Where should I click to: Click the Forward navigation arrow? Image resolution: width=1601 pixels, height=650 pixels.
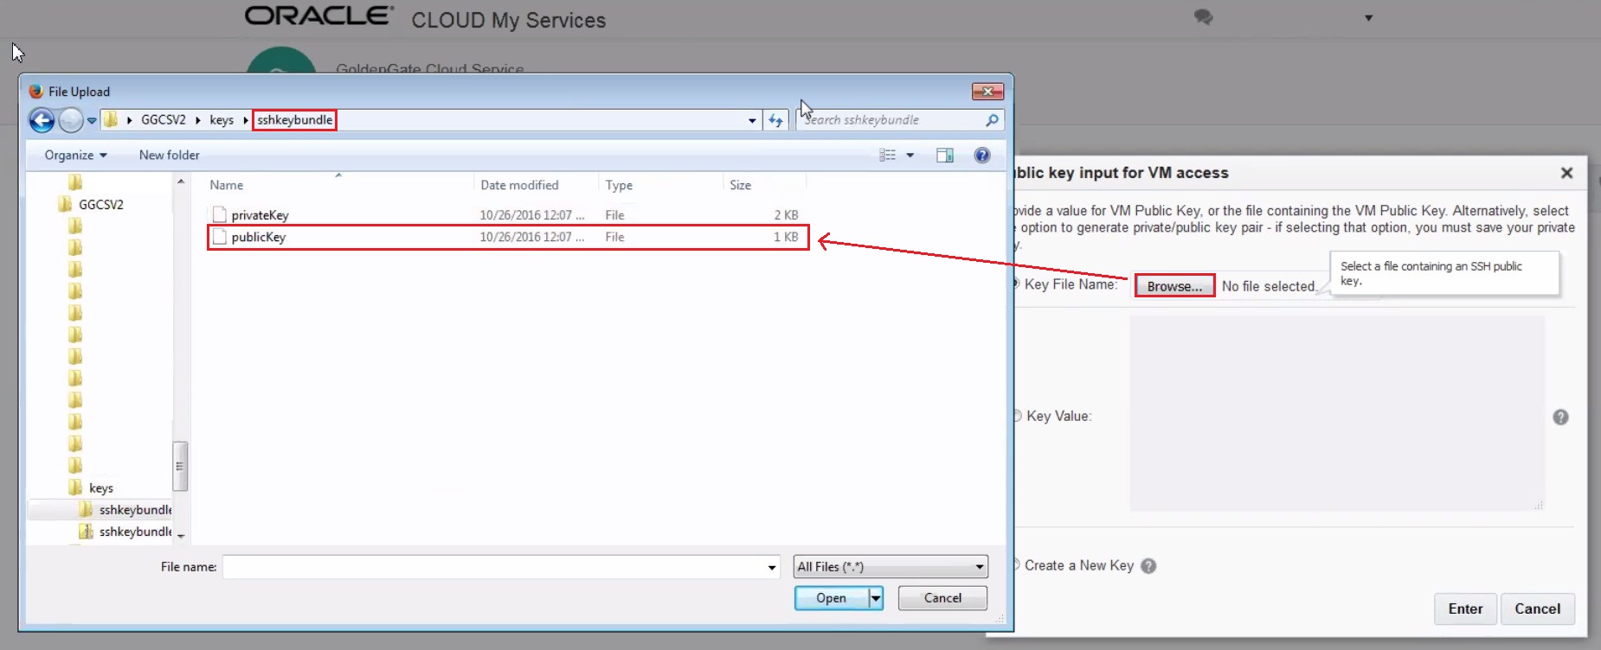pos(71,120)
